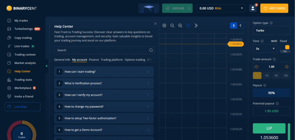View Trading stats
The image size is (295, 140).
(20, 80)
